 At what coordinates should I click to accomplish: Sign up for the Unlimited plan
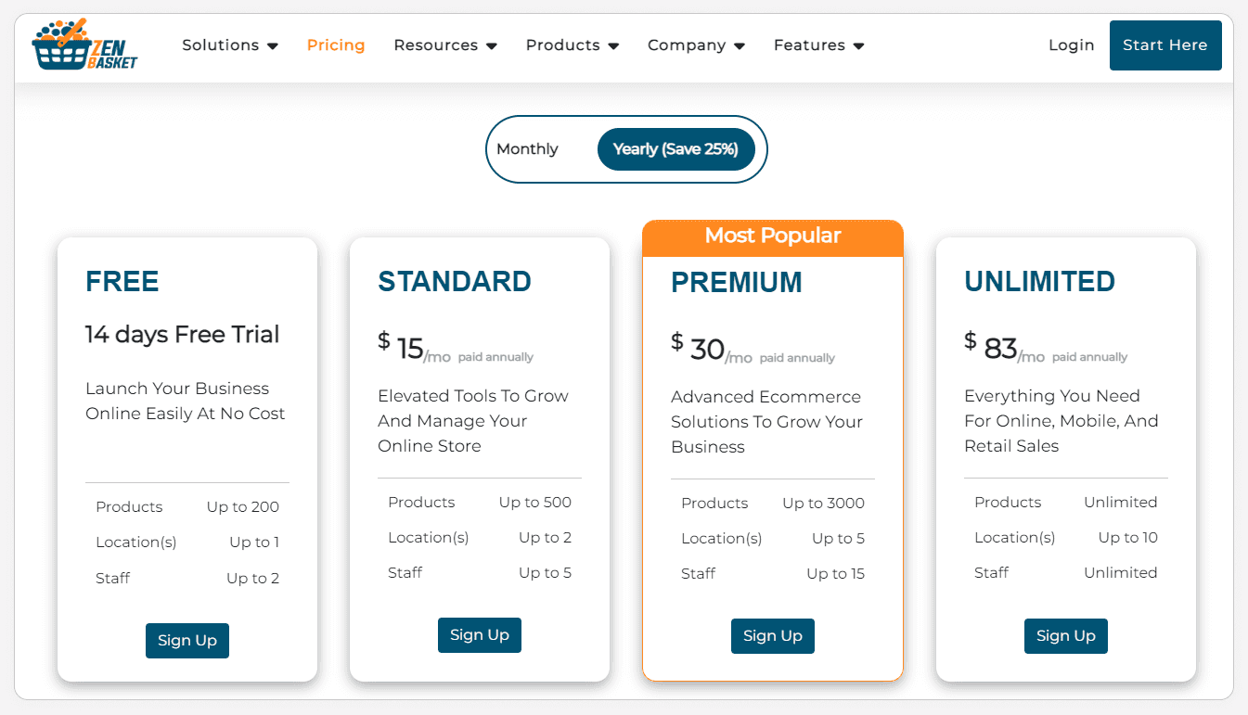(x=1065, y=636)
